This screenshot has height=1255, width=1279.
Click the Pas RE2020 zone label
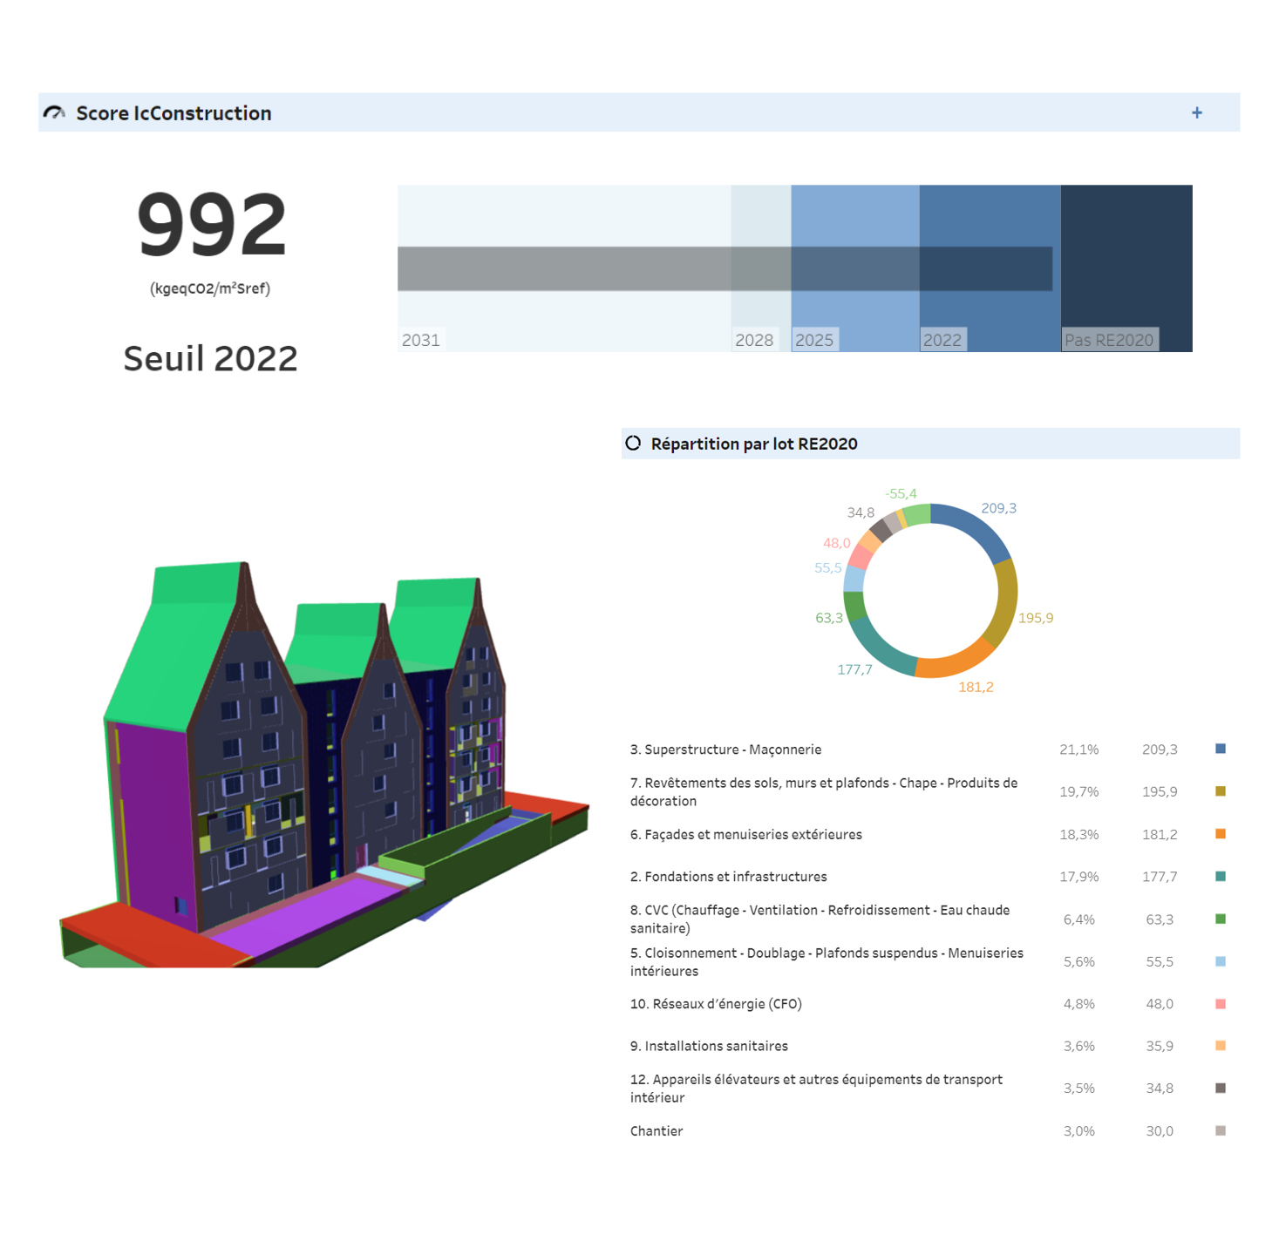pyautogui.click(x=1109, y=340)
